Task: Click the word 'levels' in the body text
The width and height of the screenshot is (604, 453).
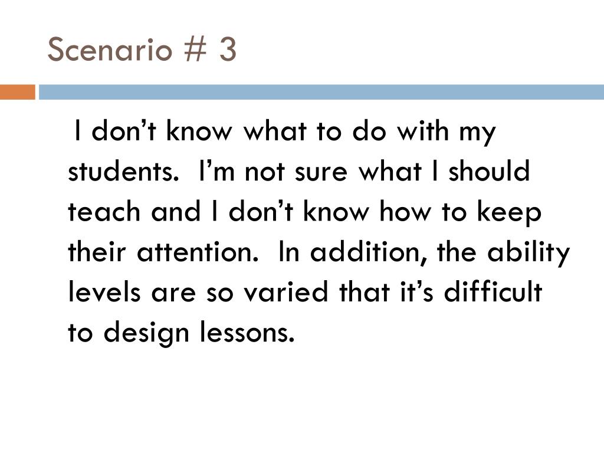Action: pos(104,291)
